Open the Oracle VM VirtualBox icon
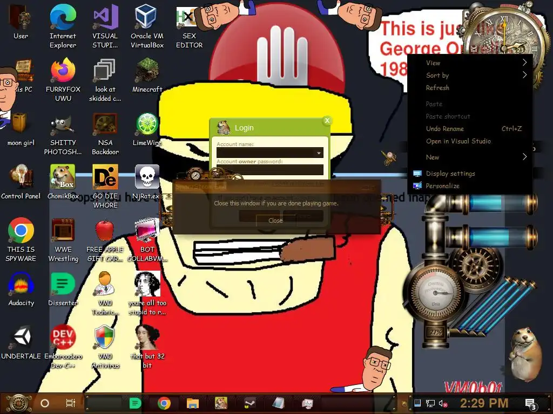553x414 pixels. point(147,26)
